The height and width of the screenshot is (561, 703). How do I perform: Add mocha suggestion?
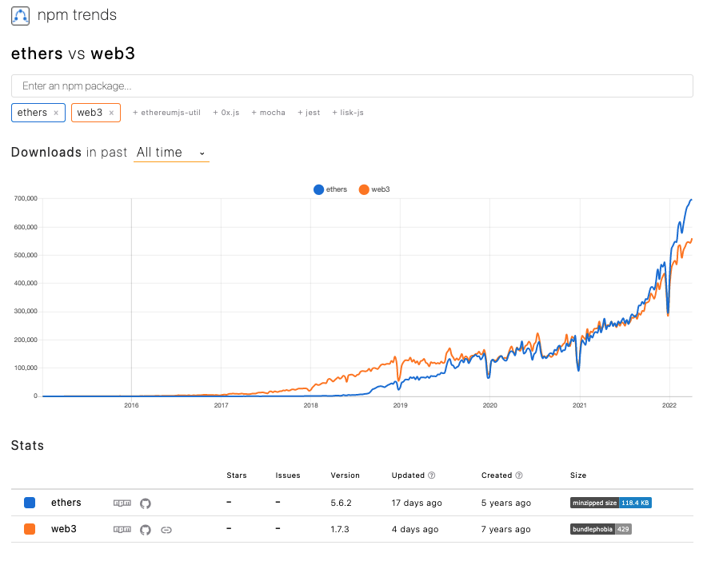coord(268,113)
